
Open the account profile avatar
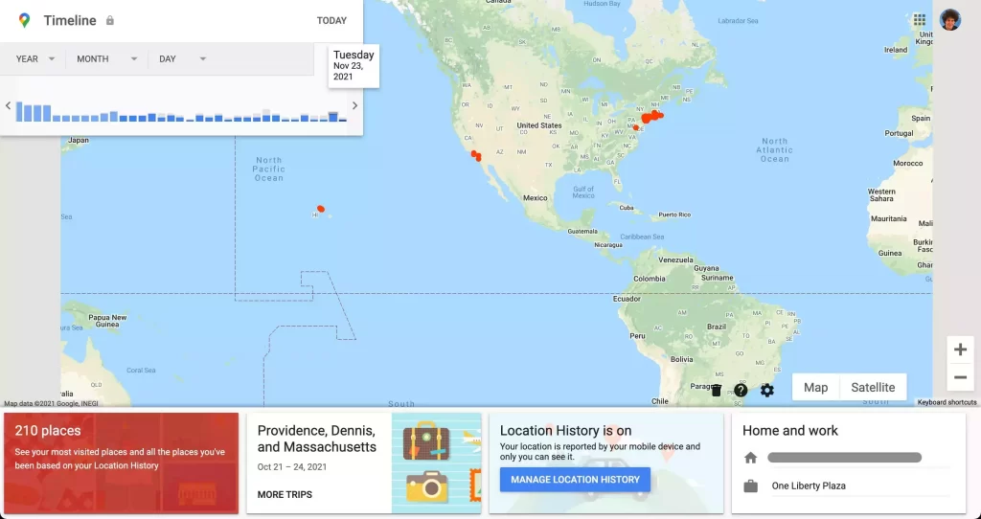[949, 20]
